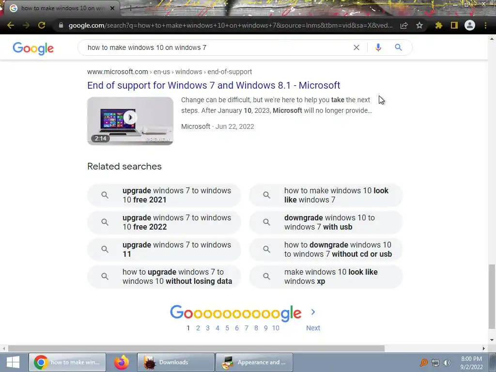Click the orange magnifier tray icon

pyautogui.click(x=424, y=363)
